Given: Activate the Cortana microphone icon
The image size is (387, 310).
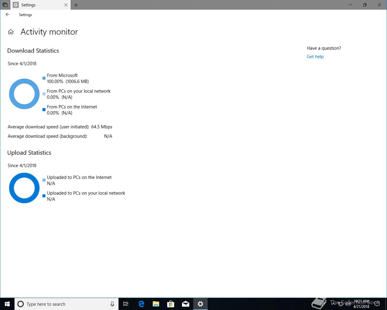Looking at the screenshot, I should click(112, 304).
